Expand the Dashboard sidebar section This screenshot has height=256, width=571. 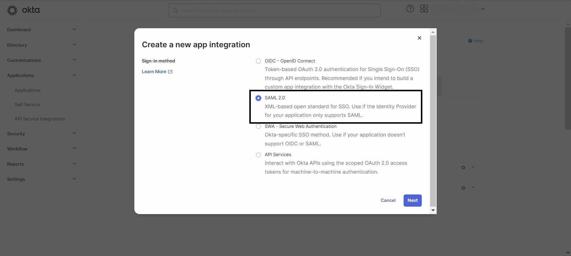(x=74, y=29)
